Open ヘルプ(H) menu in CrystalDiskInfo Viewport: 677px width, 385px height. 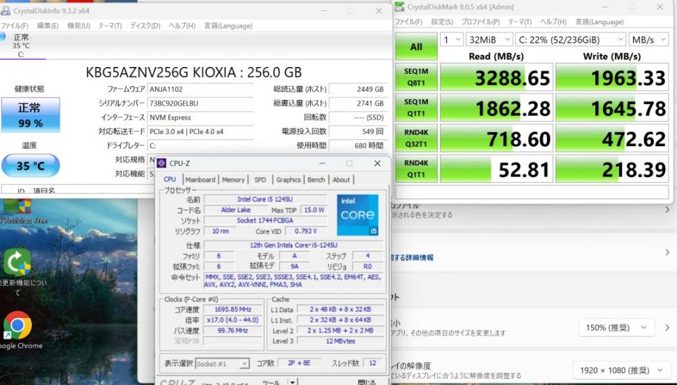coord(181,26)
